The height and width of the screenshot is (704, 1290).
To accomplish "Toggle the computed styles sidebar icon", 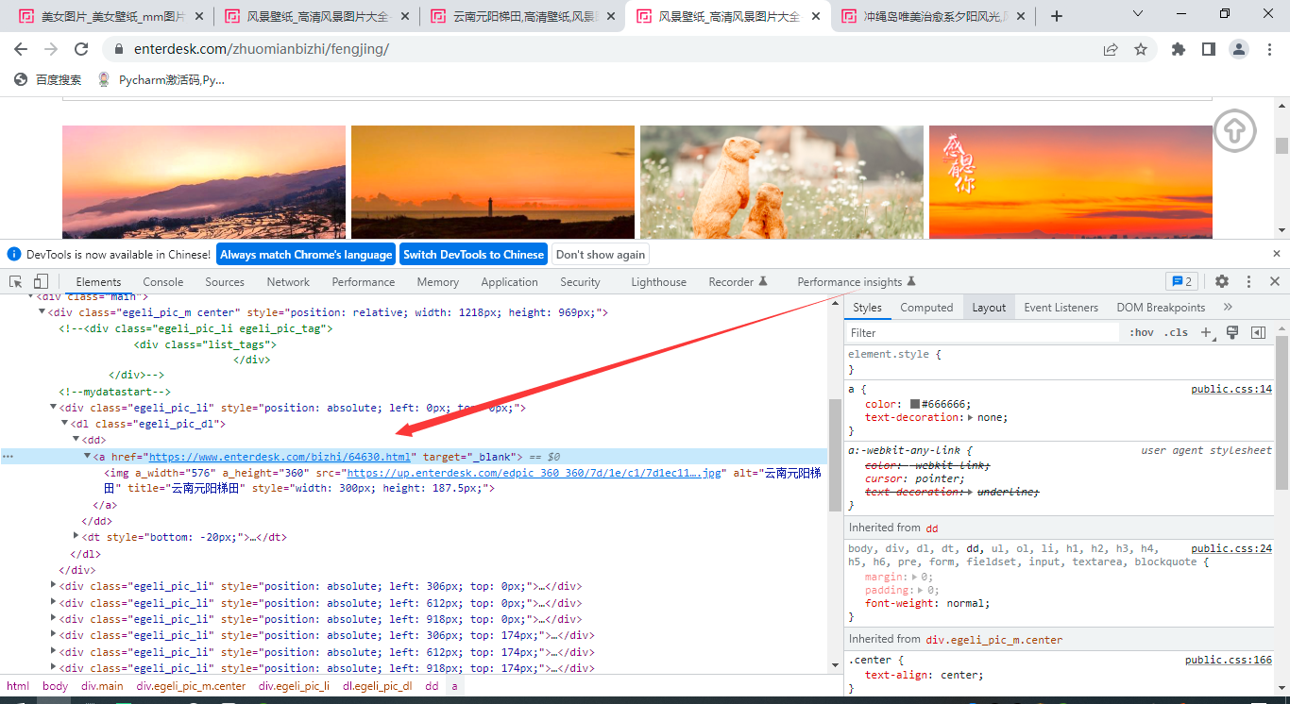I will pyautogui.click(x=1258, y=332).
